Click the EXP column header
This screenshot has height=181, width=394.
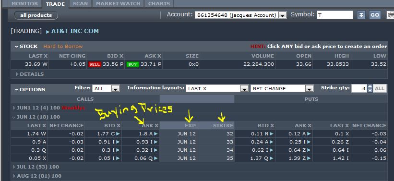click(179, 125)
